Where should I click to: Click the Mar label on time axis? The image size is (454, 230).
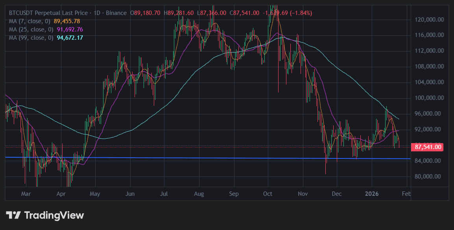pyautogui.click(x=26, y=193)
